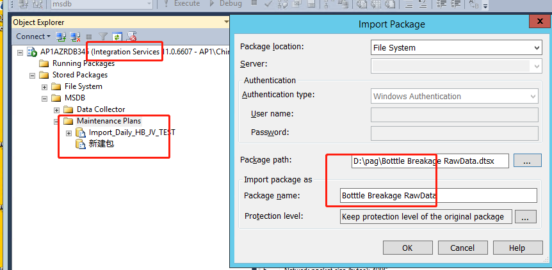Select the MSDB tree folder
Image resolution: width=552 pixels, height=270 pixels.
(x=75, y=98)
